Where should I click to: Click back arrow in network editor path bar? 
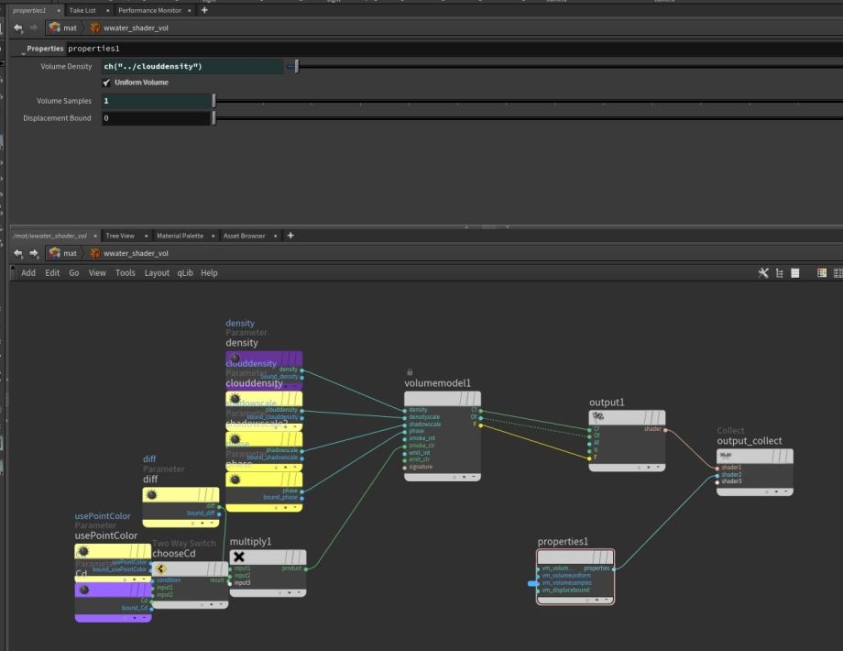pos(19,253)
